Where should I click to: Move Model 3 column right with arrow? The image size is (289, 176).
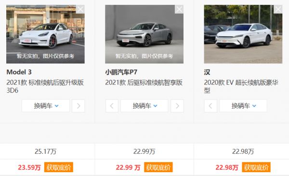point(79,106)
